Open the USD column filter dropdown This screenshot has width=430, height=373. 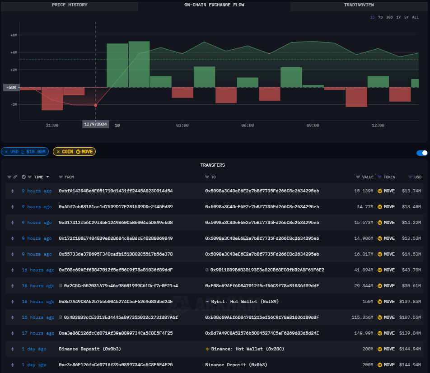(410, 177)
